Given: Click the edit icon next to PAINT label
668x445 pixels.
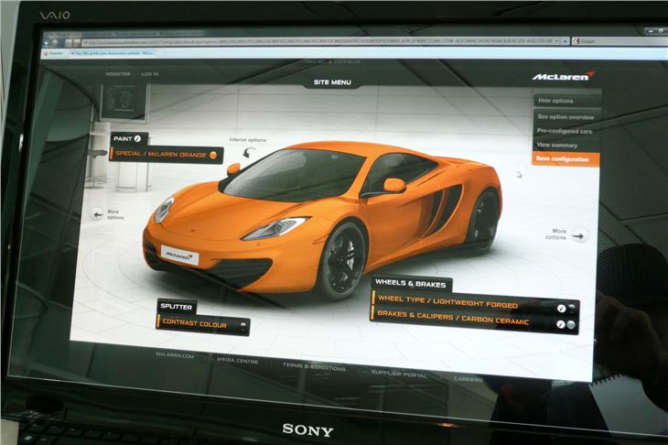Looking at the screenshot, I should [x=138, y=137].
